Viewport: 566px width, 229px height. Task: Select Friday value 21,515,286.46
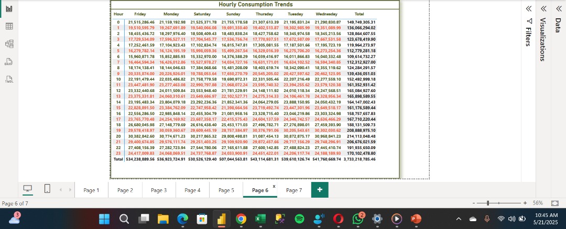141,22
